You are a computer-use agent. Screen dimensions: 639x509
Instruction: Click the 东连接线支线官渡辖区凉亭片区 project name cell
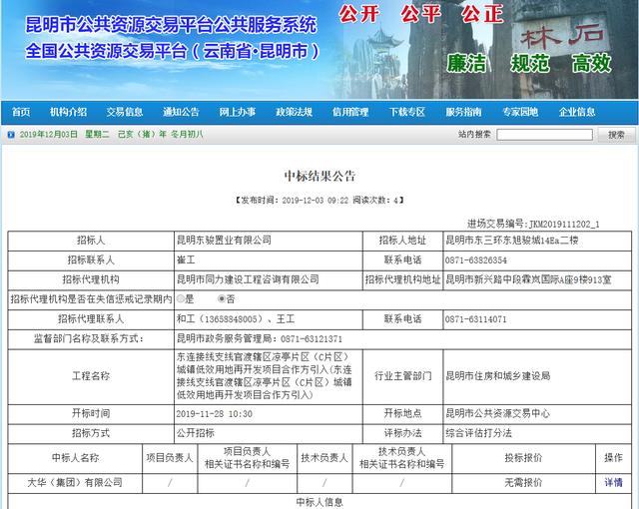click(x=268, y=376)
